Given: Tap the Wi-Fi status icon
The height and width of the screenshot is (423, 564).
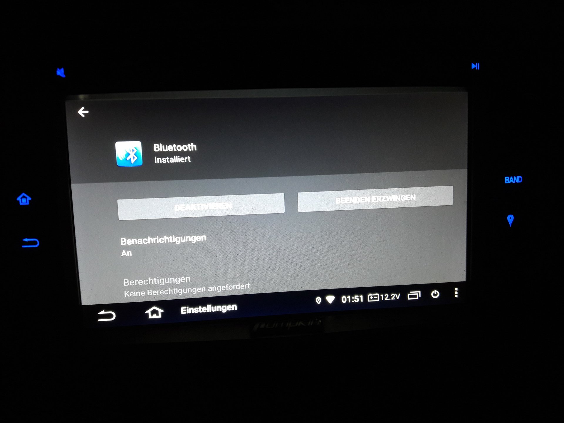Looking at the screenshot, I should pos(330,300).
